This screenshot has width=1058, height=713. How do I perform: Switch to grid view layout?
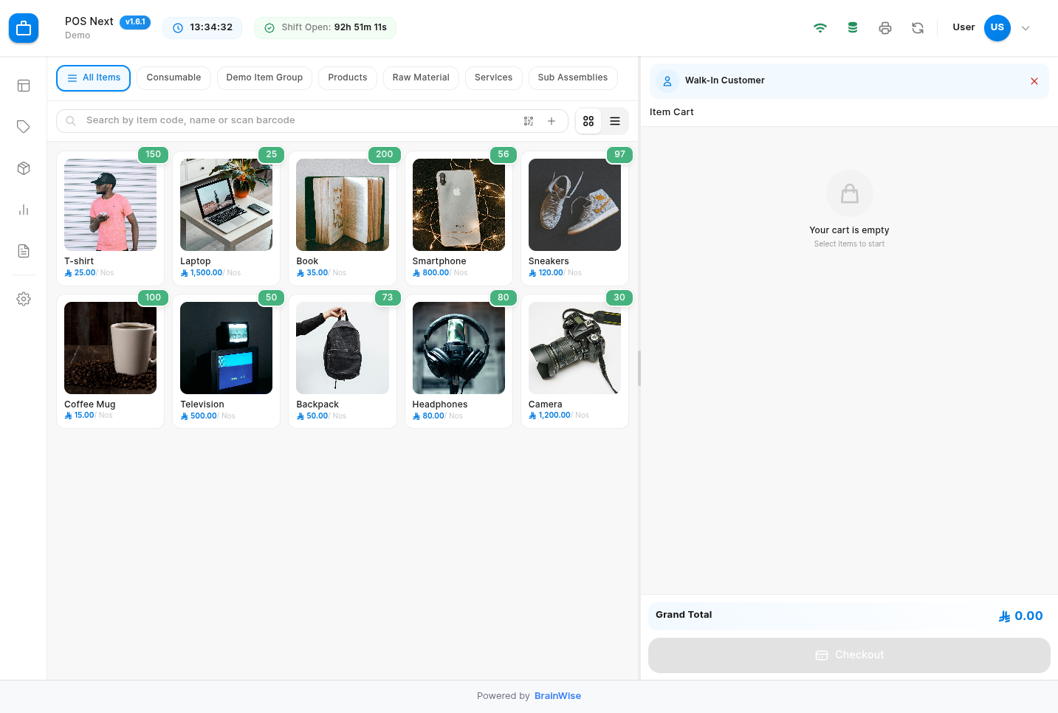coord(588,121)
